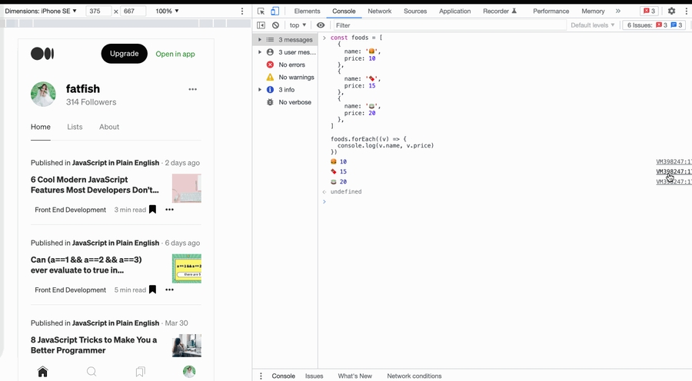Image resolution: width=692 pixels, height=381 pixels.
Task: Open DevTools settings gear
Action: tap(671, 12)
